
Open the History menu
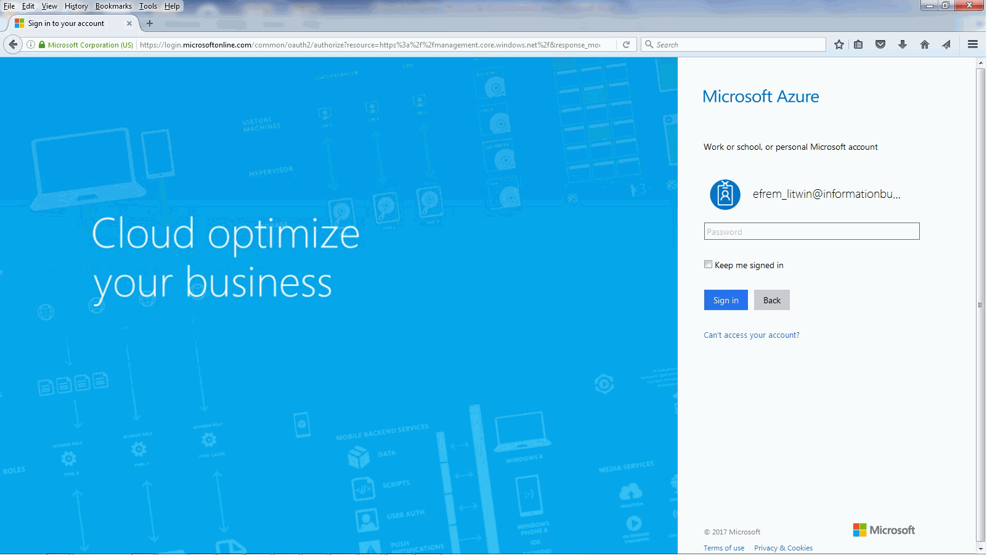[x=76, y=6]
